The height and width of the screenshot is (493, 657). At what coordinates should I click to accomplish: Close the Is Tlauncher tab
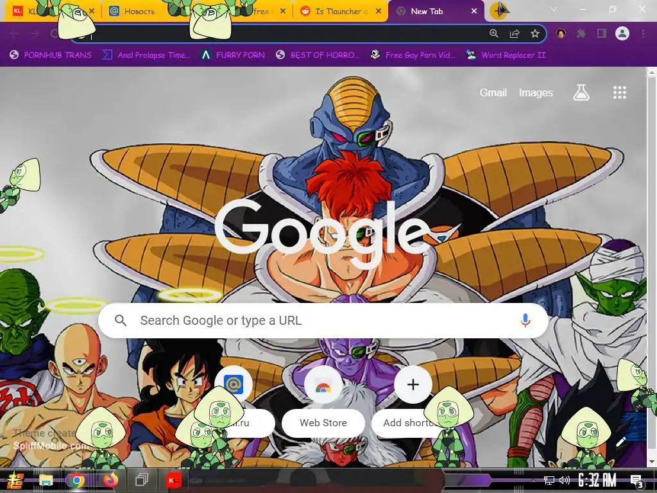[x=379, y=12]
